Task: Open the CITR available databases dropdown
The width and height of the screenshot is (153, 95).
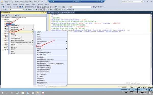Action: coord(16,10)
